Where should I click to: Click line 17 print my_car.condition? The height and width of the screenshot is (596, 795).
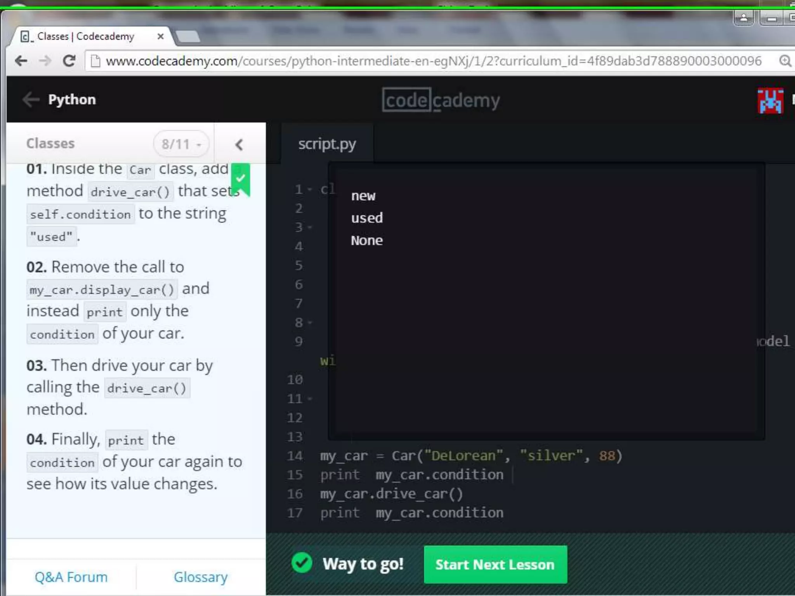412,513
